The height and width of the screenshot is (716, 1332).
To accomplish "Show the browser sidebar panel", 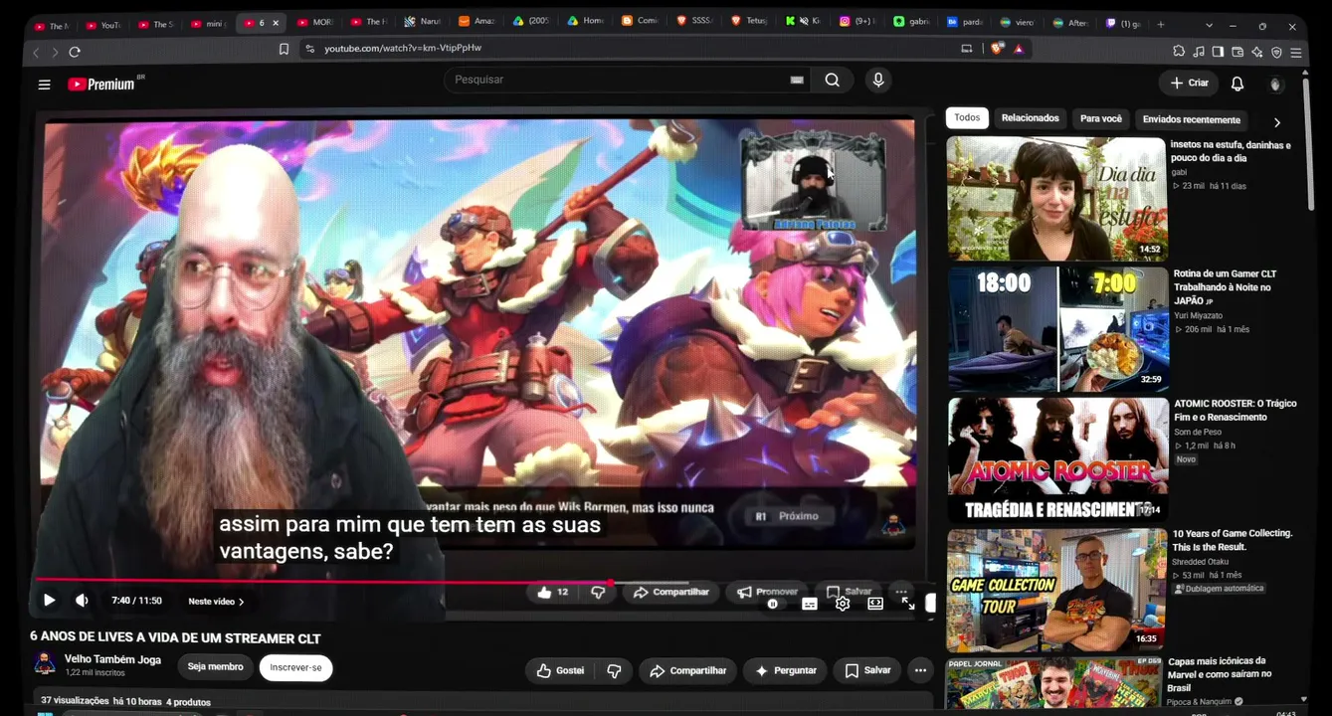I will [1218, 52].
